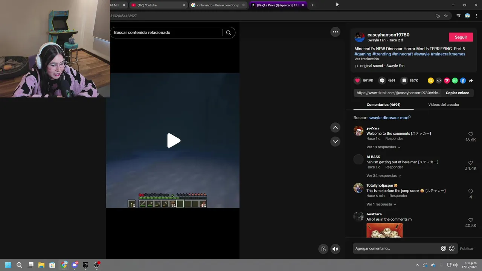The image size is (482, 271).
Task: Like joline's comment heart
Action: (470, 134)
